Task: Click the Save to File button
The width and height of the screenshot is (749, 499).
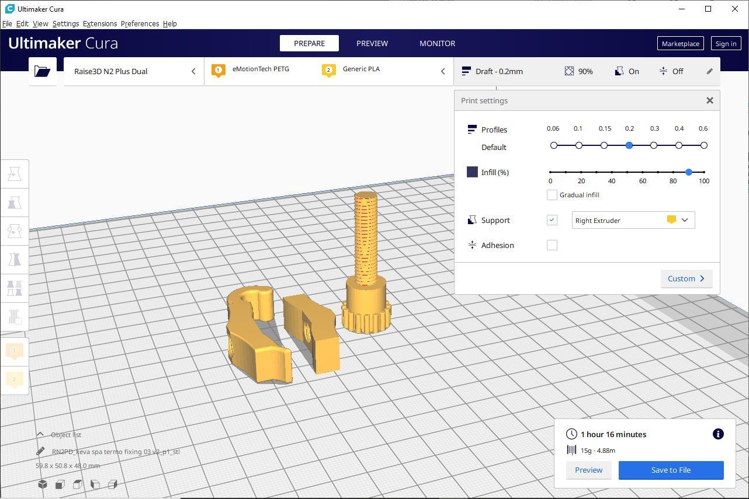Action: [x=671, y=470]
